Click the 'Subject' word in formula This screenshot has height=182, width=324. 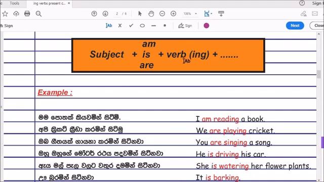click(107, 55)
